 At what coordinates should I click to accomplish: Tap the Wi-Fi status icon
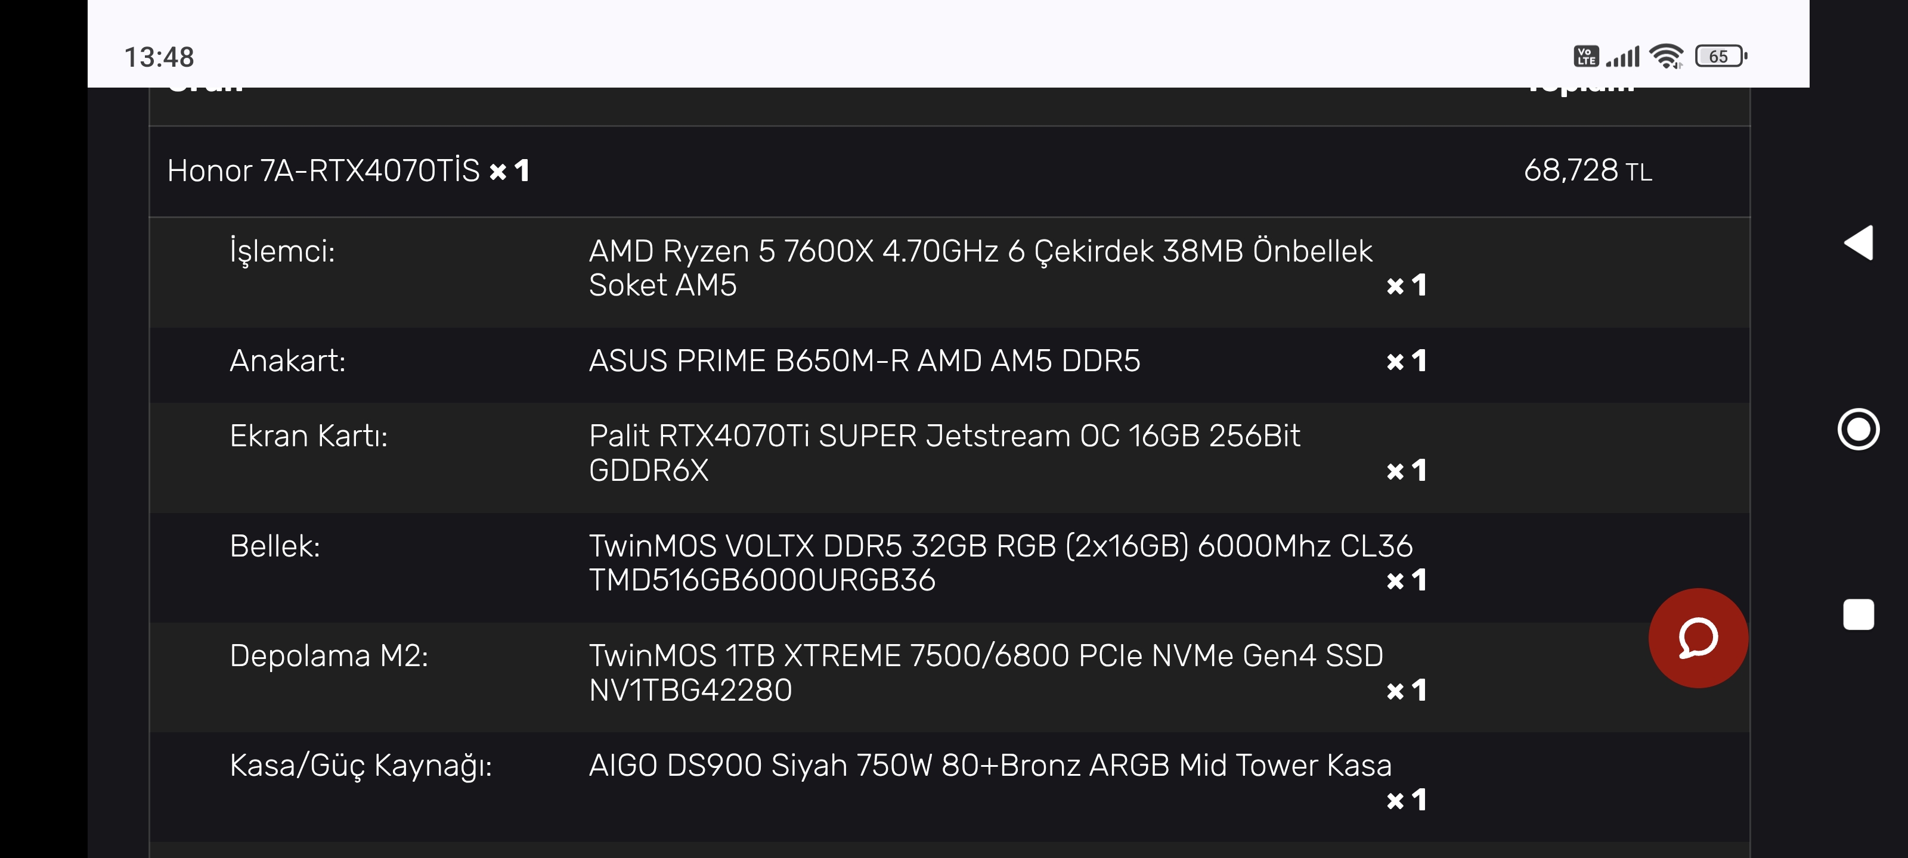click(1667, 56)
